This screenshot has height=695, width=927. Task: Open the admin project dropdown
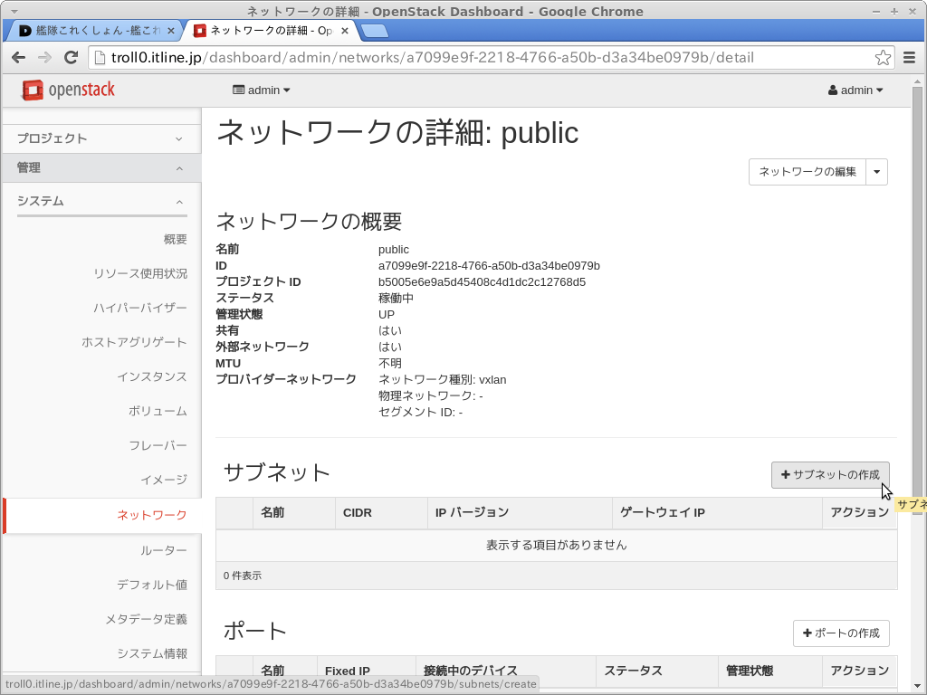point(262,90)
